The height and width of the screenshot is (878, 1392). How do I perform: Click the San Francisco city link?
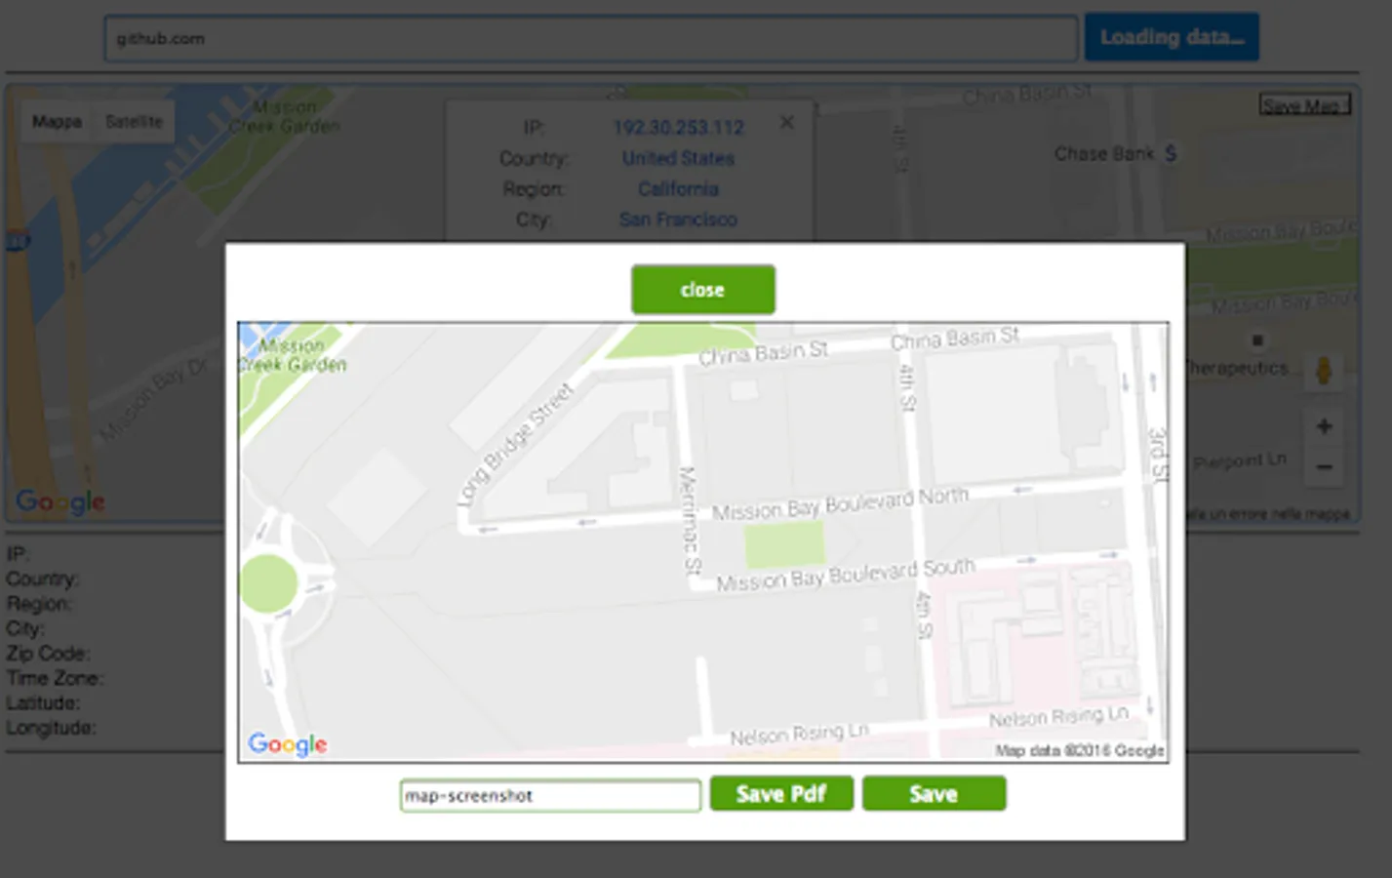(678, 219)
